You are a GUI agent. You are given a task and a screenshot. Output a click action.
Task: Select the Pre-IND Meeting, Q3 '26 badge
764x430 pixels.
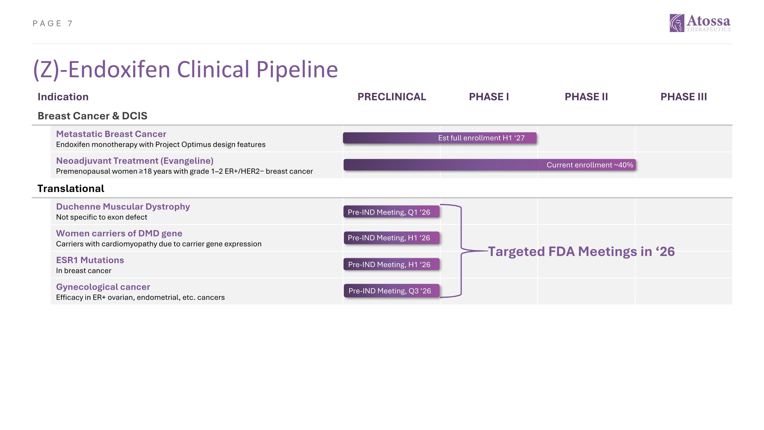pyautogui.click(x=391, y=291)
